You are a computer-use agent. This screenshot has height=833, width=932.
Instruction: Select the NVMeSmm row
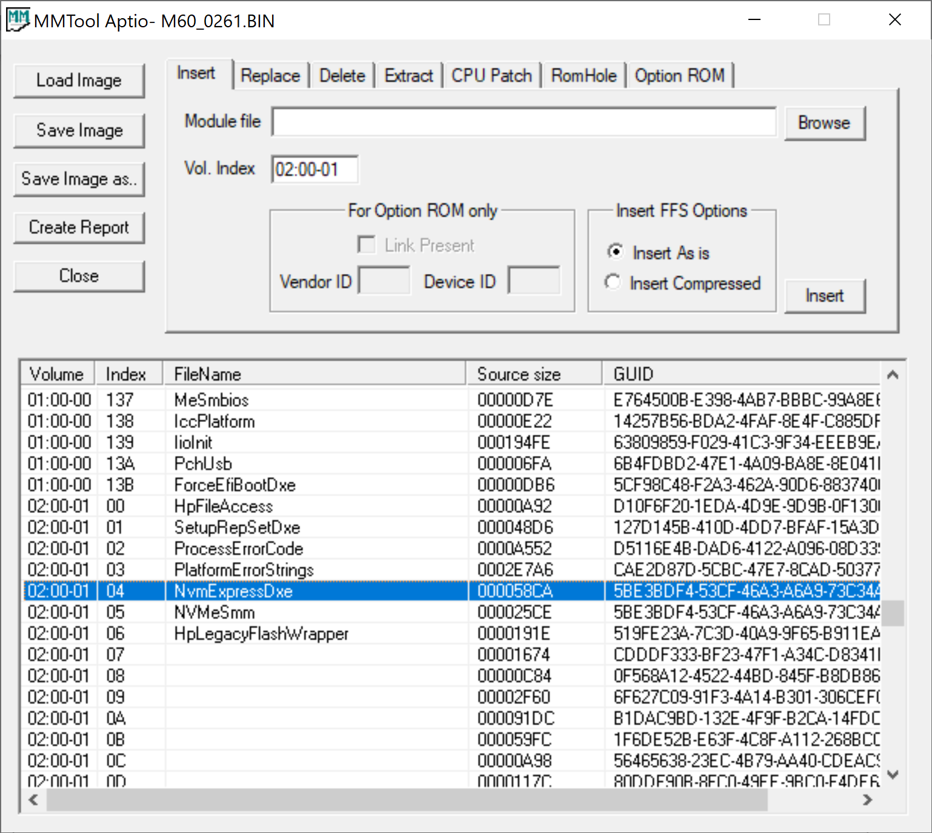click(x=451, y=612)
